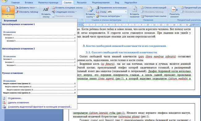Screen dimensions: 201x121
Task: Click the Вставить ссылку citation icon
Action: (x=90, y=9)
